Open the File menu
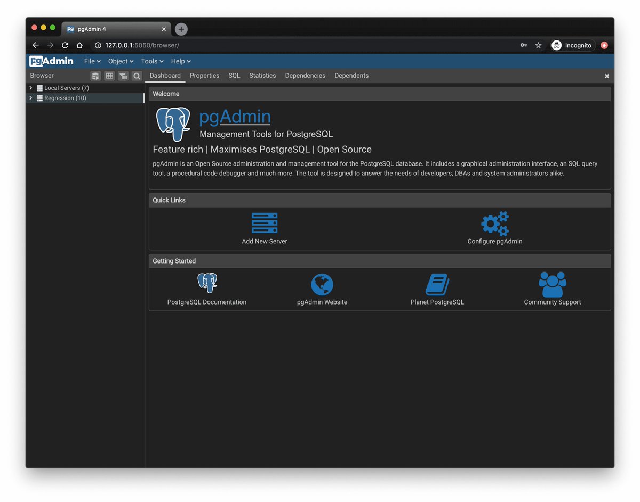This screenshot has width=640, height=502. click(x=92, y=61)
